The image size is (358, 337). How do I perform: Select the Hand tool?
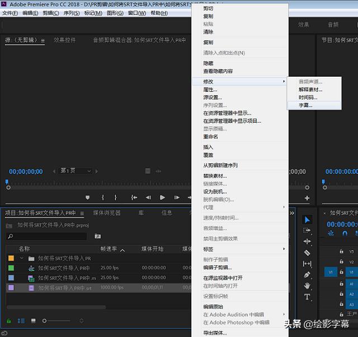(x=307, y=285)
